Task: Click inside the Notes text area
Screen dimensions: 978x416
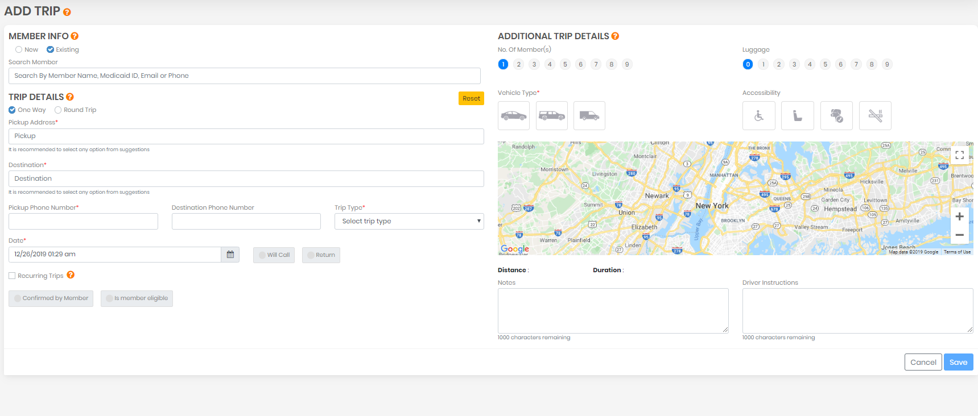Action: [613, 311]
